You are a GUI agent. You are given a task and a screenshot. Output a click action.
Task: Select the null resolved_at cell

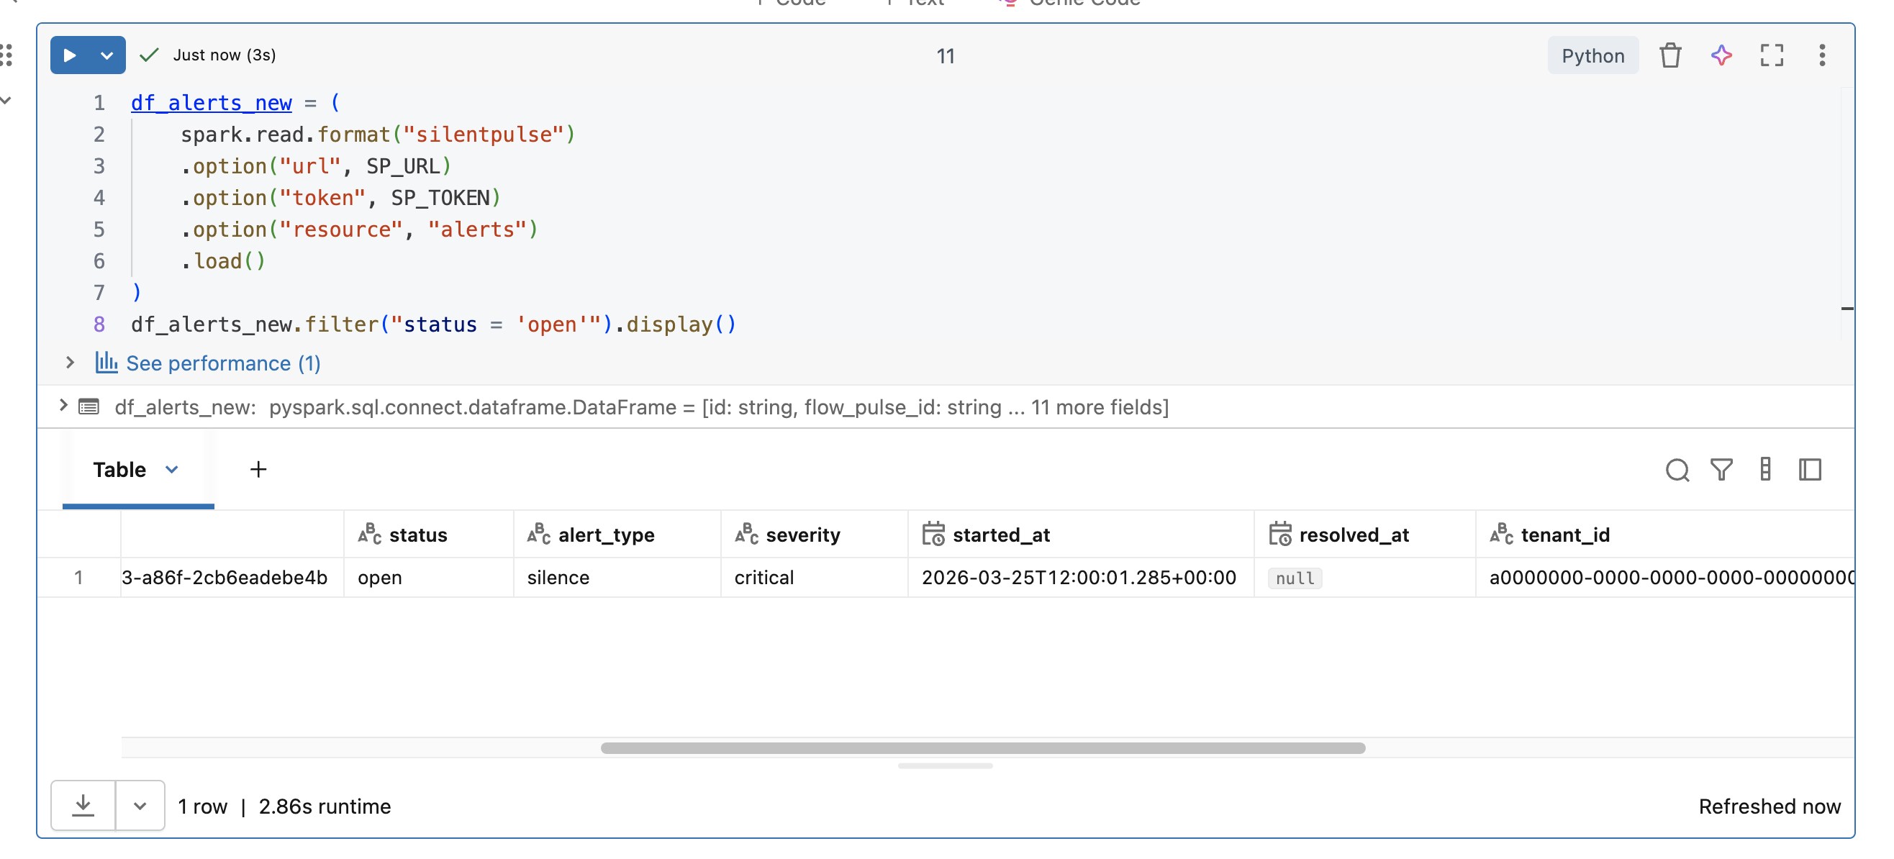point(1364,578)
